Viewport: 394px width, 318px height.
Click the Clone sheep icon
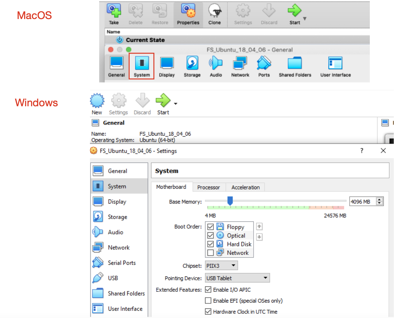215,11
